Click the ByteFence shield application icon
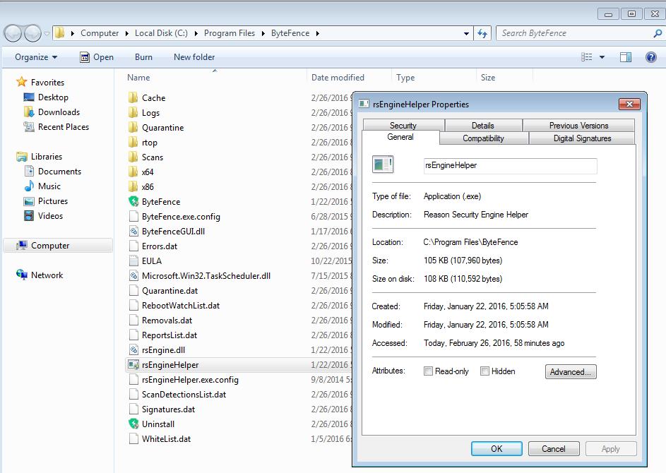Viewport: 666px width, 473px height. pos(133,201)
